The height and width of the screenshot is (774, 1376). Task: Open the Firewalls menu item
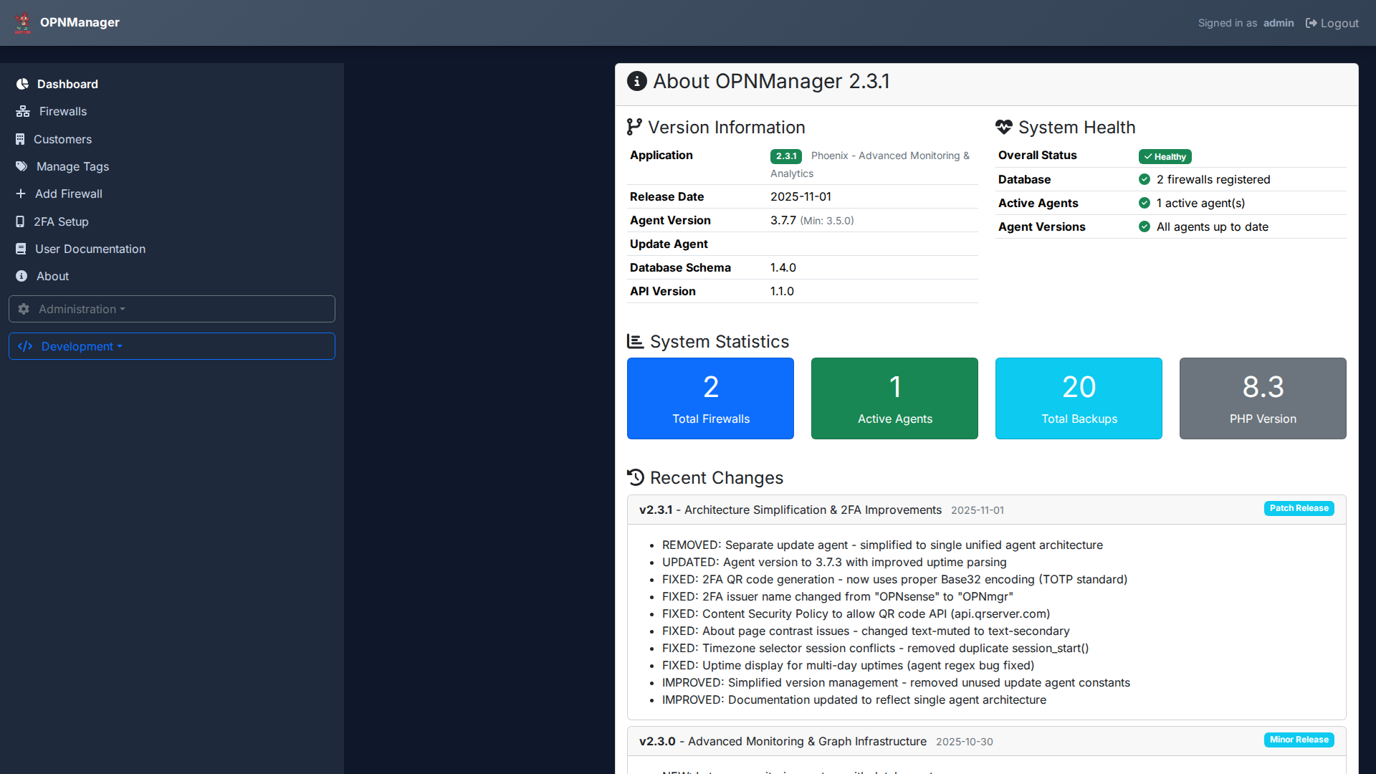[63, 111]
